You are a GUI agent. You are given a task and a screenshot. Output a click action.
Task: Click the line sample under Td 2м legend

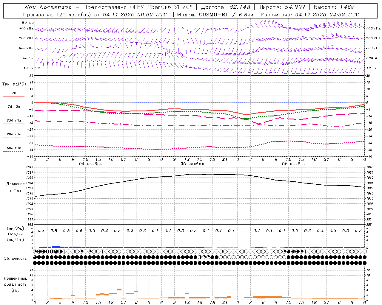(13, 110)
